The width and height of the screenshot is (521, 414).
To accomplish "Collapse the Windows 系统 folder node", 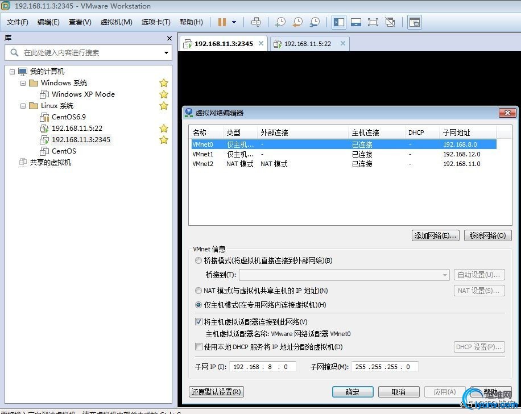I will 23,83.
